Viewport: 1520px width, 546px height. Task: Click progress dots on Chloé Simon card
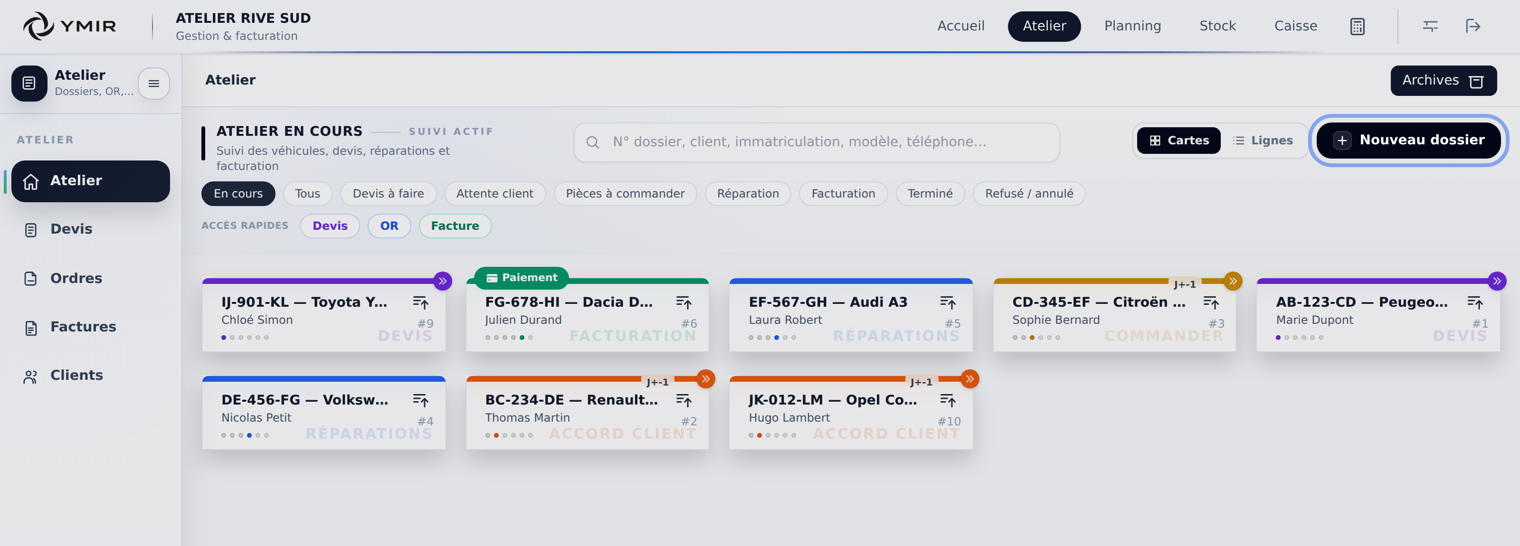pos(245,338)
